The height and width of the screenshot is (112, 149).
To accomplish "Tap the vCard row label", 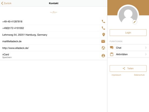I will (6, 54).
